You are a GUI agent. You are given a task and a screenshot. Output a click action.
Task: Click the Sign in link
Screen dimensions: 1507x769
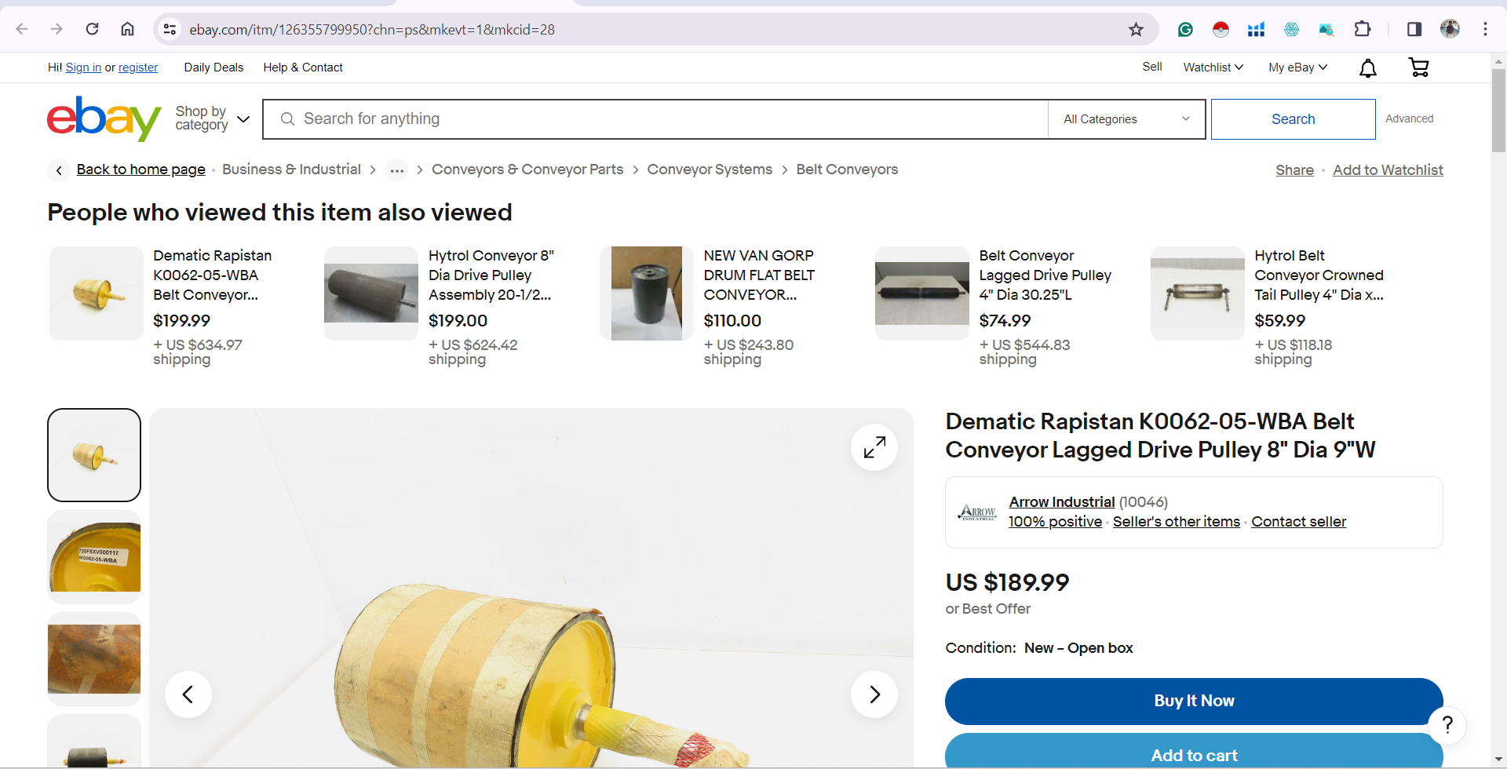(x=83, y=67)
